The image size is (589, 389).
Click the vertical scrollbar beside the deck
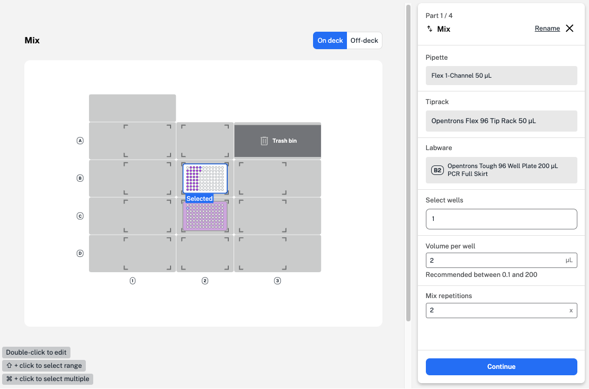click(408, 159)
